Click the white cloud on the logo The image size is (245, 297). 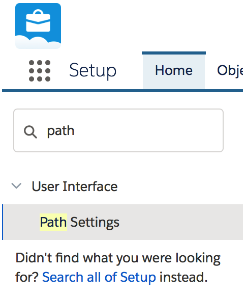38,43
